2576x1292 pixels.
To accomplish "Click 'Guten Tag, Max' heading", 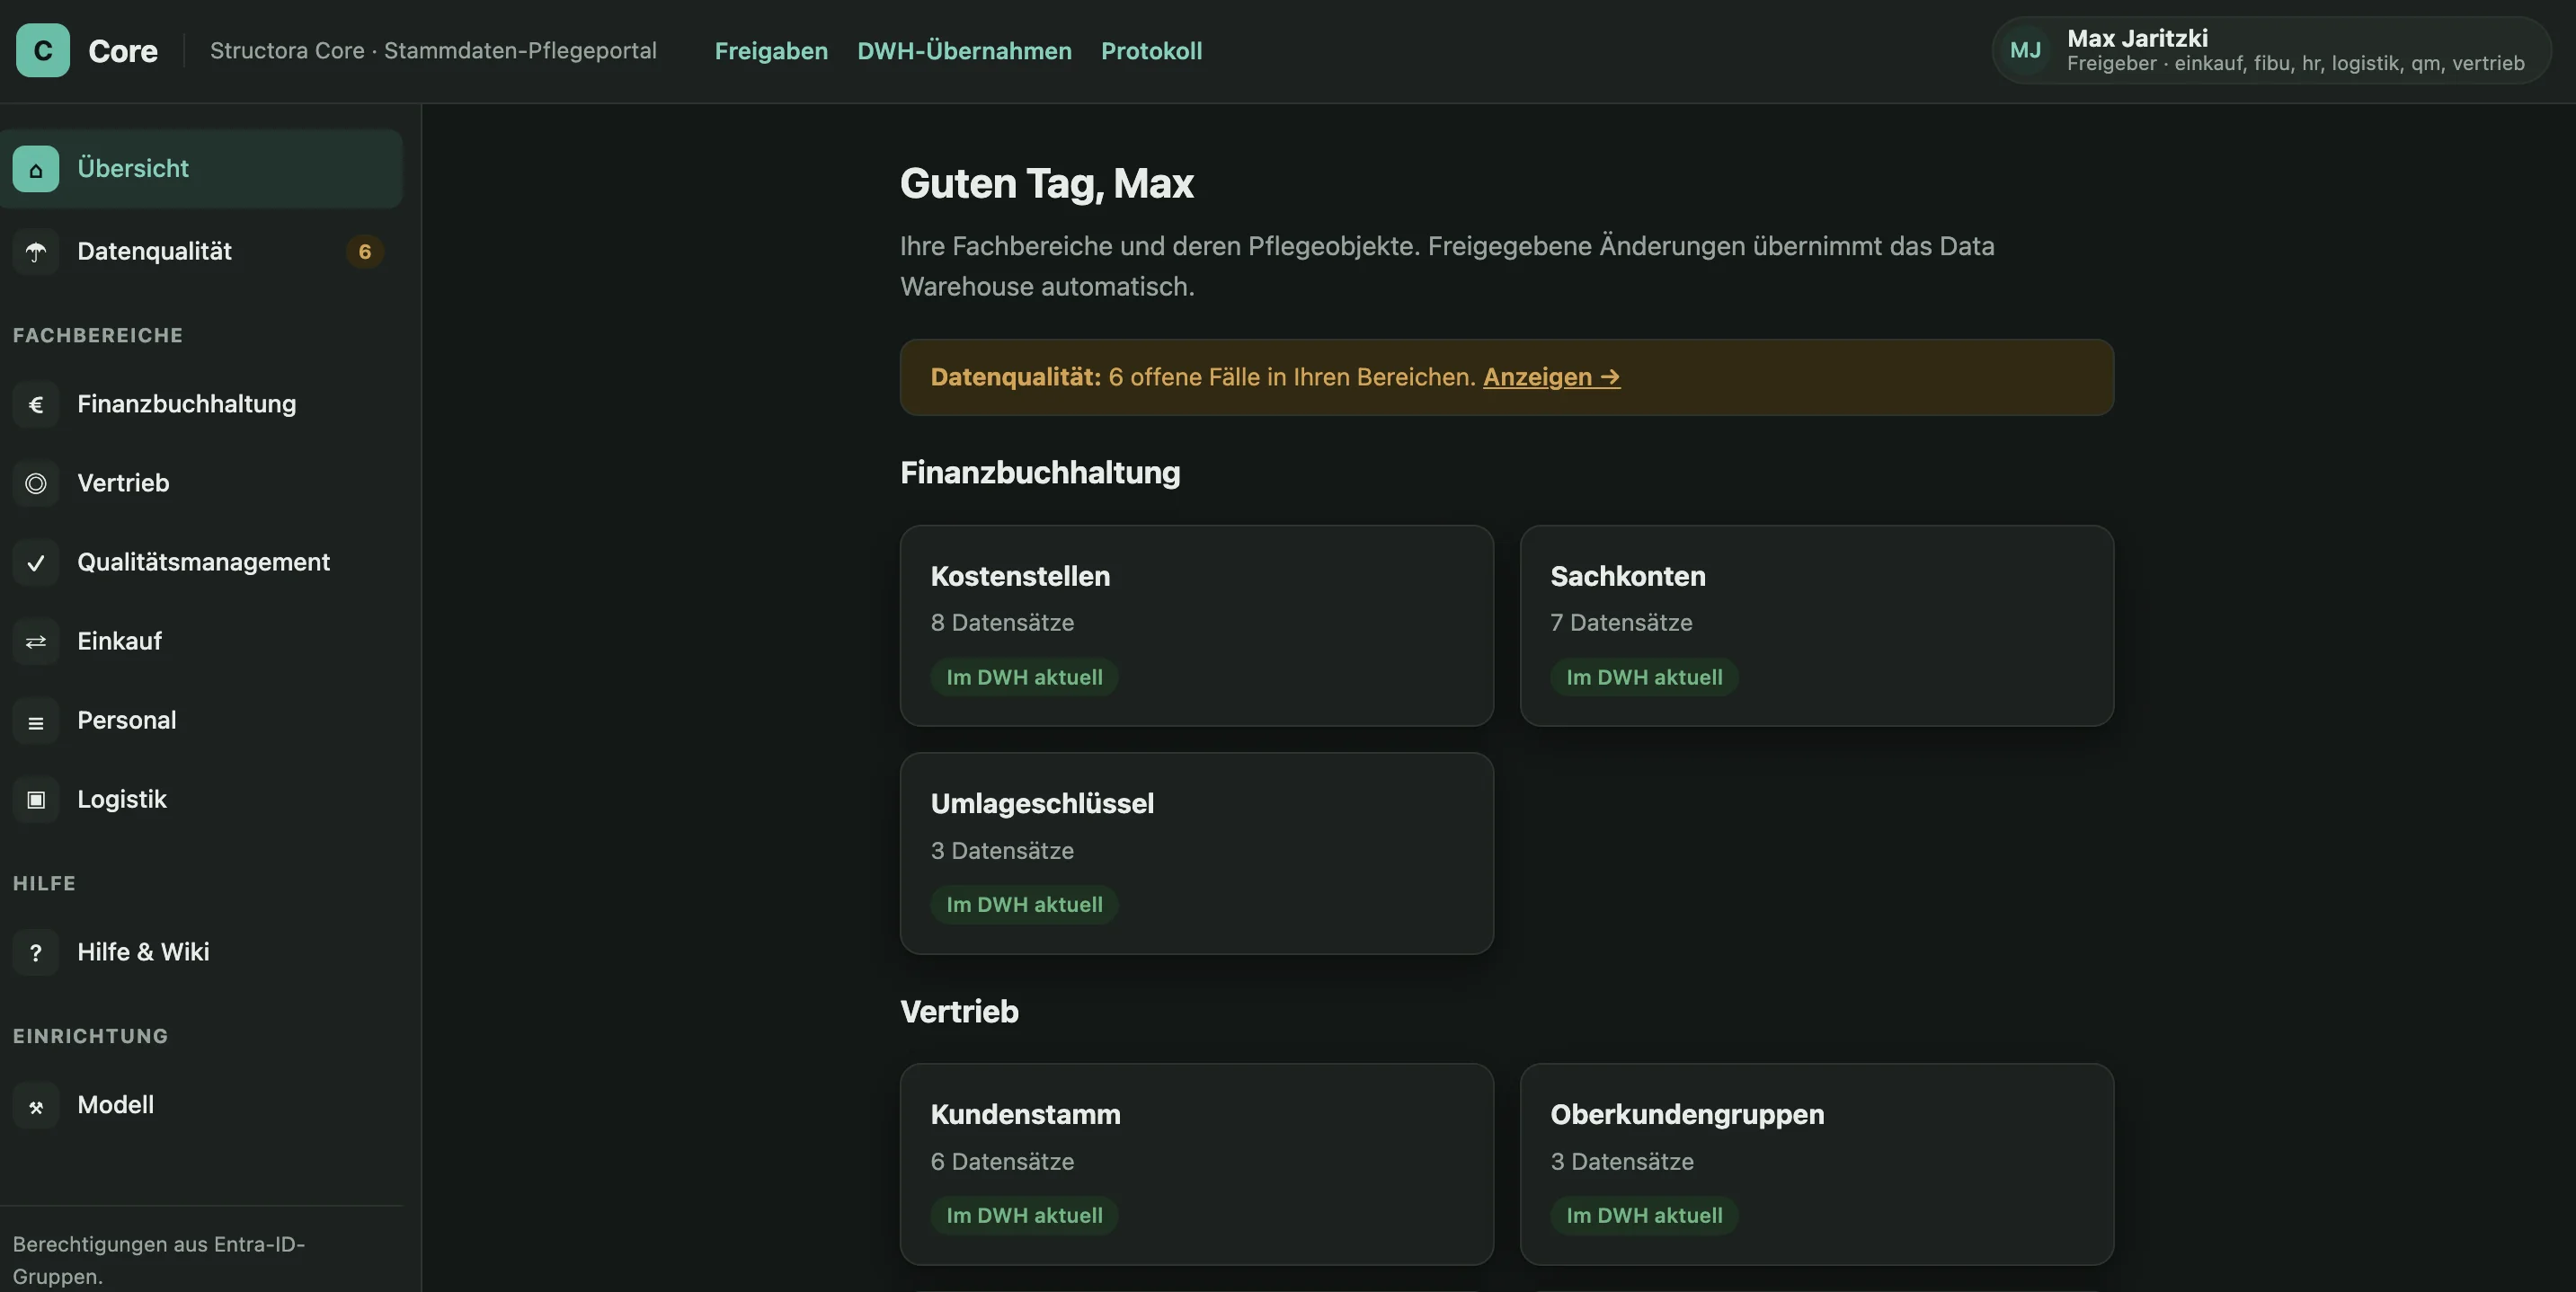I will (x=1046, y=184).
